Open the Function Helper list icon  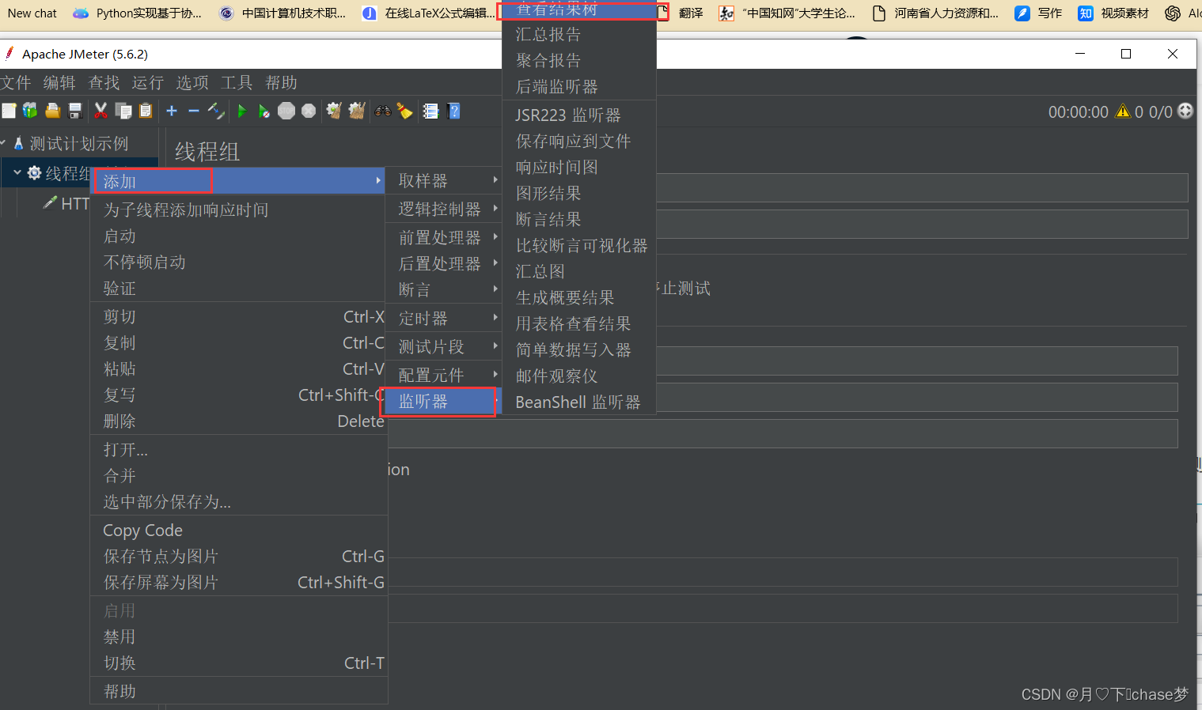pos(430,111)
